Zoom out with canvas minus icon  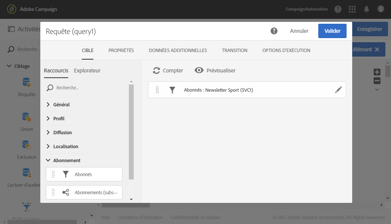[377, 81]
